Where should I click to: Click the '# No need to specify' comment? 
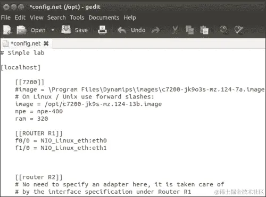120,184
